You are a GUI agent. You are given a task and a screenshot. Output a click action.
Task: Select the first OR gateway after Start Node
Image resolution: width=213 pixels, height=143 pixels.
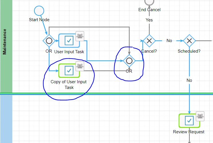[49, 41]
